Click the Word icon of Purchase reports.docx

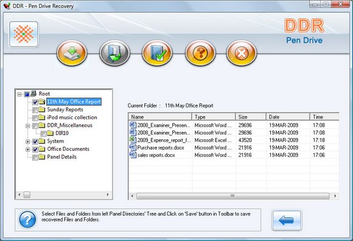point(133,148)
